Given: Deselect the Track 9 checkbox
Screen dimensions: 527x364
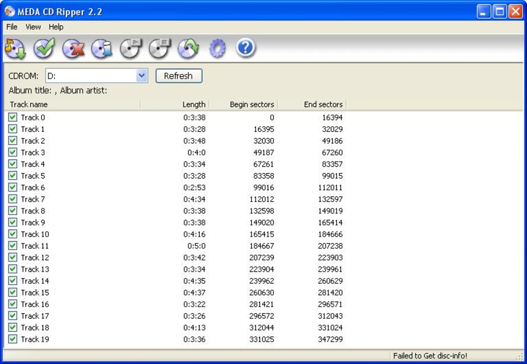Looking at the screenshot, I should [x=13, y=222].
